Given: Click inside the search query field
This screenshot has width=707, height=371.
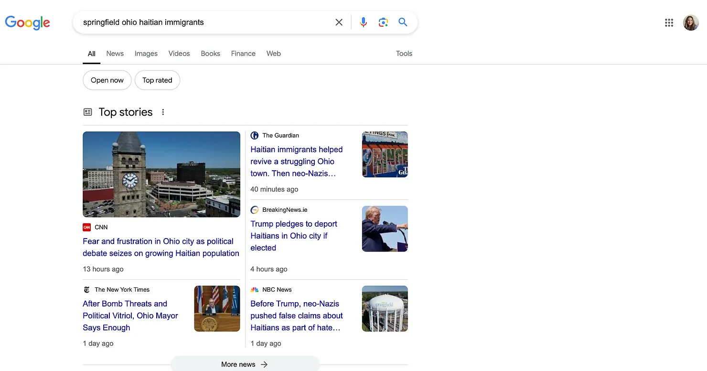Looking at the screenshot, I should (205, 22).
